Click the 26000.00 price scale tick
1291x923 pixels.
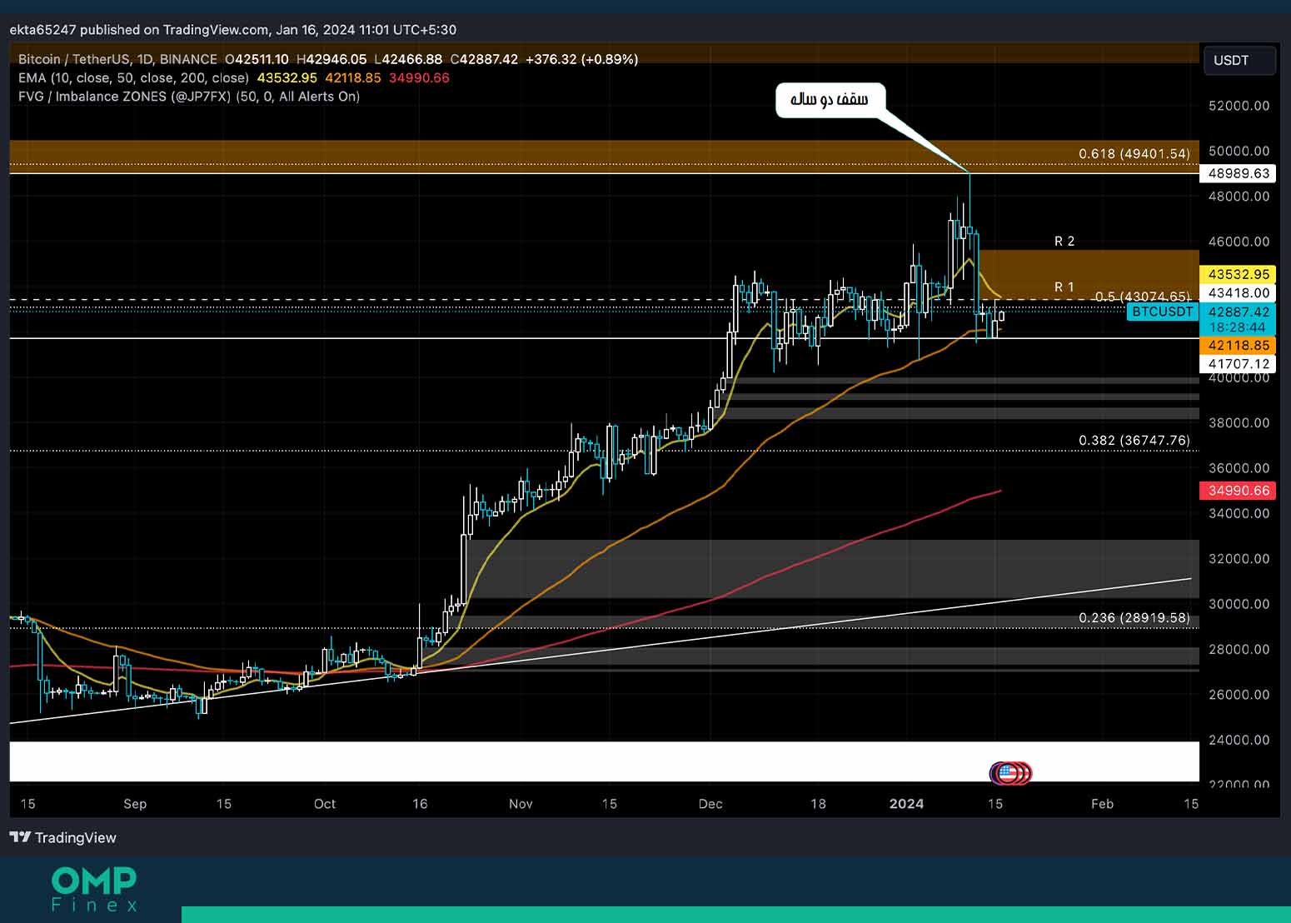click(x=1239, y=694)
